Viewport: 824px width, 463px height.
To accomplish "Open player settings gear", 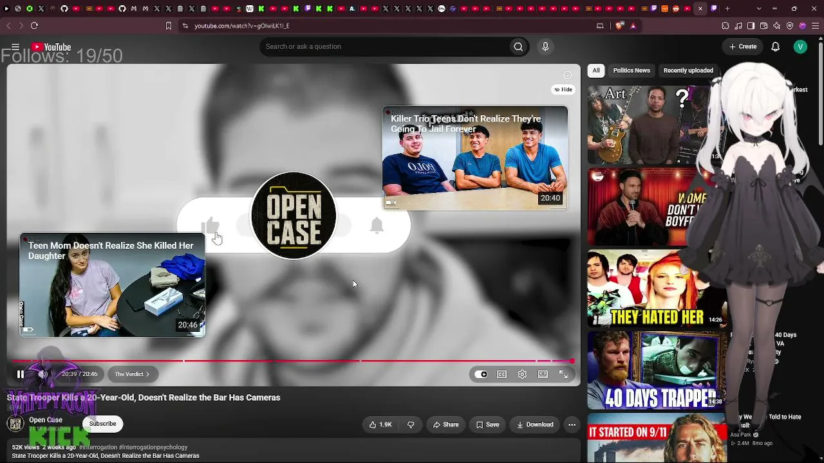I will (x=522, y=374).
